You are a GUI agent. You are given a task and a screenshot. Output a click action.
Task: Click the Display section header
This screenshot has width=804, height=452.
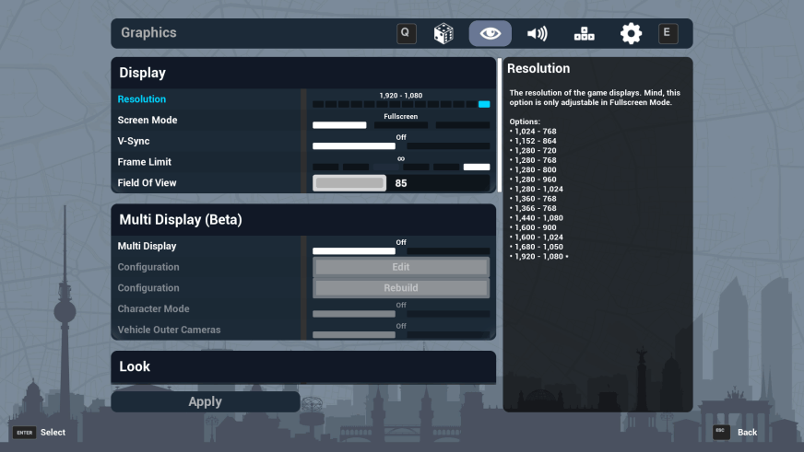(x=303, y=73)
